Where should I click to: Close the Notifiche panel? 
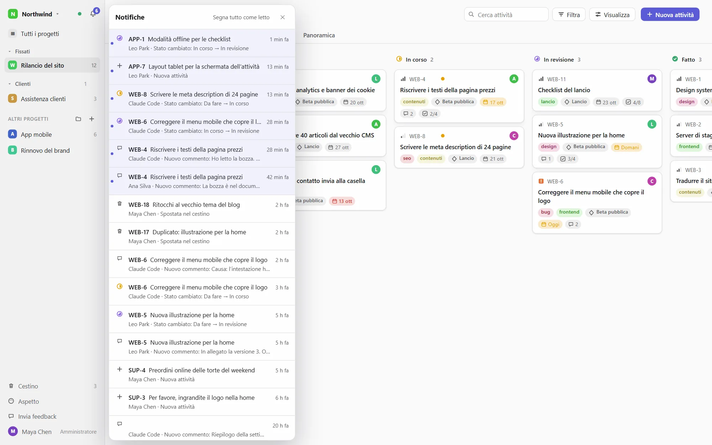(283, 17)
